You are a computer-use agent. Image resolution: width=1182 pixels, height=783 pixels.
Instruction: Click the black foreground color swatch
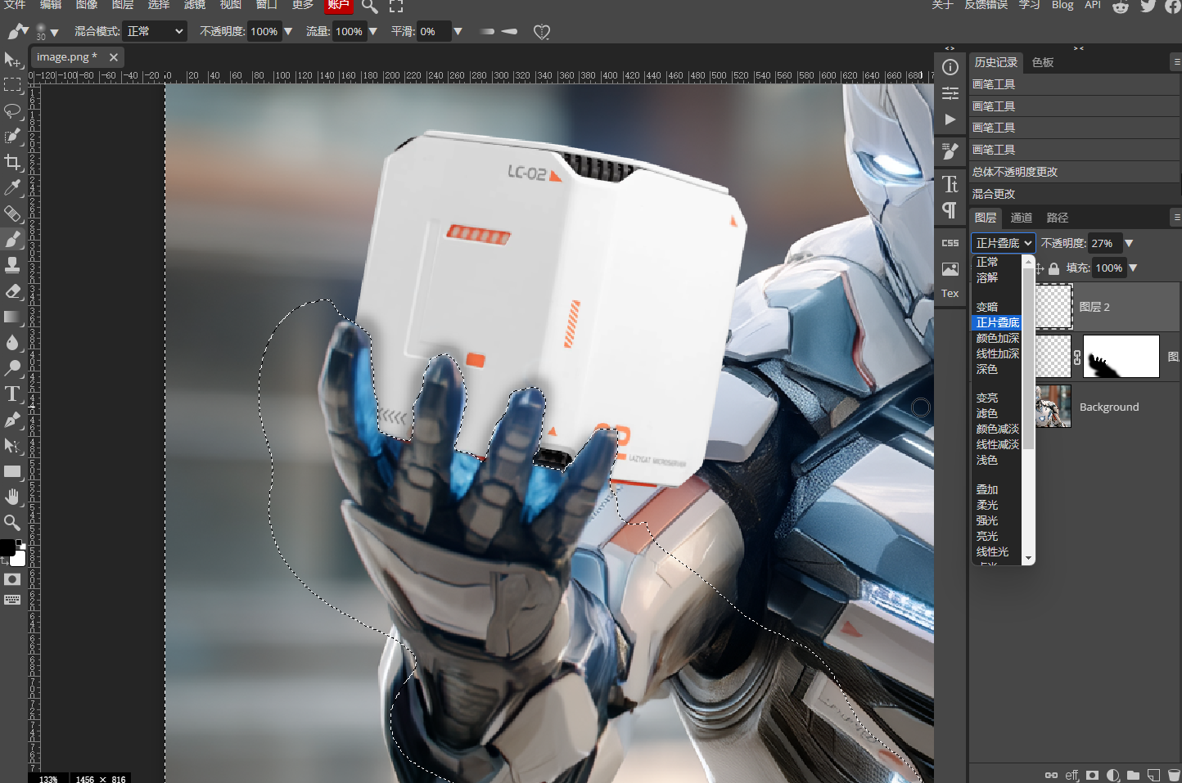click(x=7, y=547)
